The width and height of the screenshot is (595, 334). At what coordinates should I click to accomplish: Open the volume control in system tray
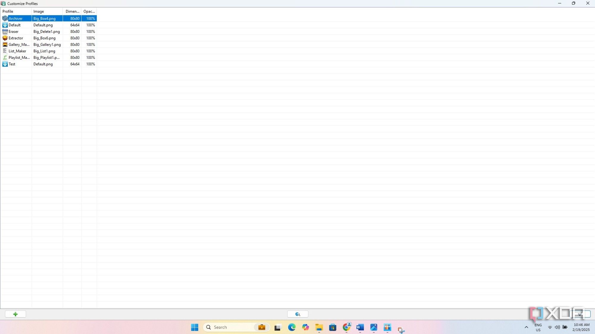tap(557, 327)
